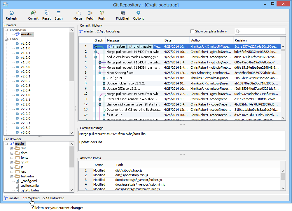
Task: Collapse the BRANCHES tree node
Action: (x=6, y=30)
